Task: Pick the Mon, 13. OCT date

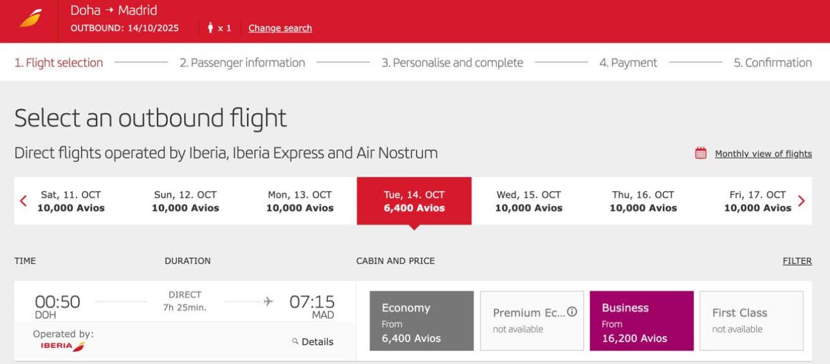Action: [x=300, y=201]
